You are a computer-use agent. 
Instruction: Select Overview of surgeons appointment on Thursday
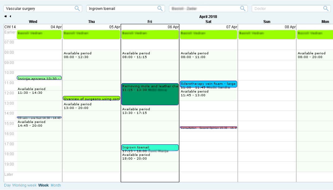(x=91, y=98)
